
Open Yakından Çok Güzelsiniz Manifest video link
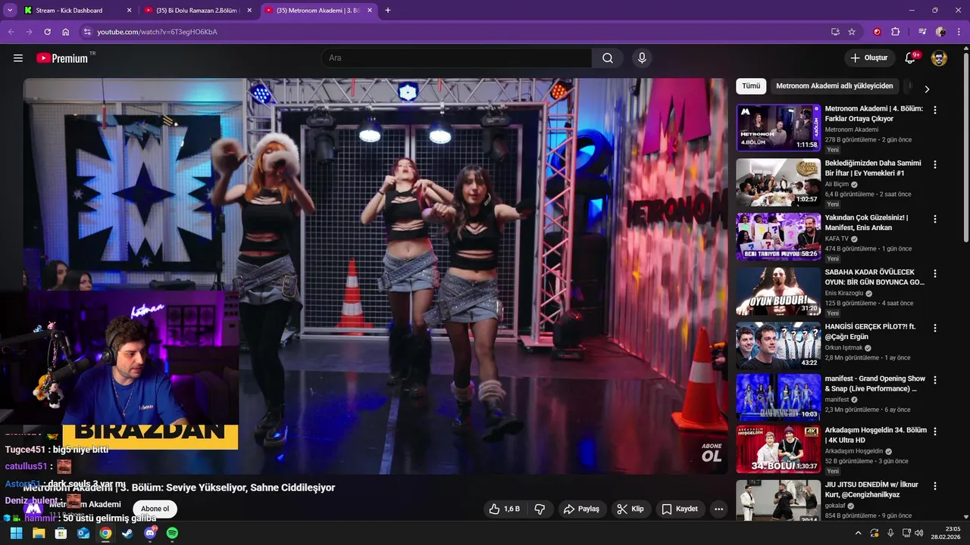click(x=866, y=223)
